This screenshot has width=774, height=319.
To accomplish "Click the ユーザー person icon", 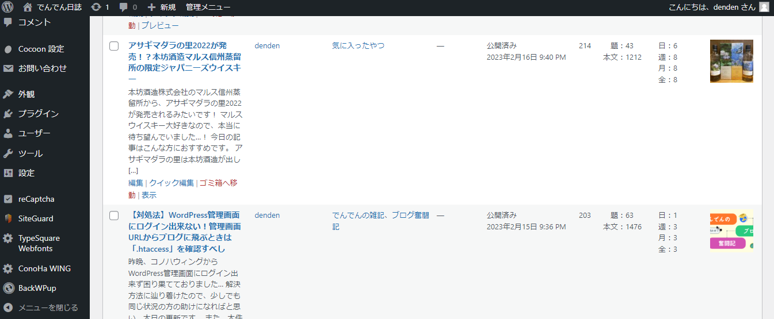I will 8,133.
